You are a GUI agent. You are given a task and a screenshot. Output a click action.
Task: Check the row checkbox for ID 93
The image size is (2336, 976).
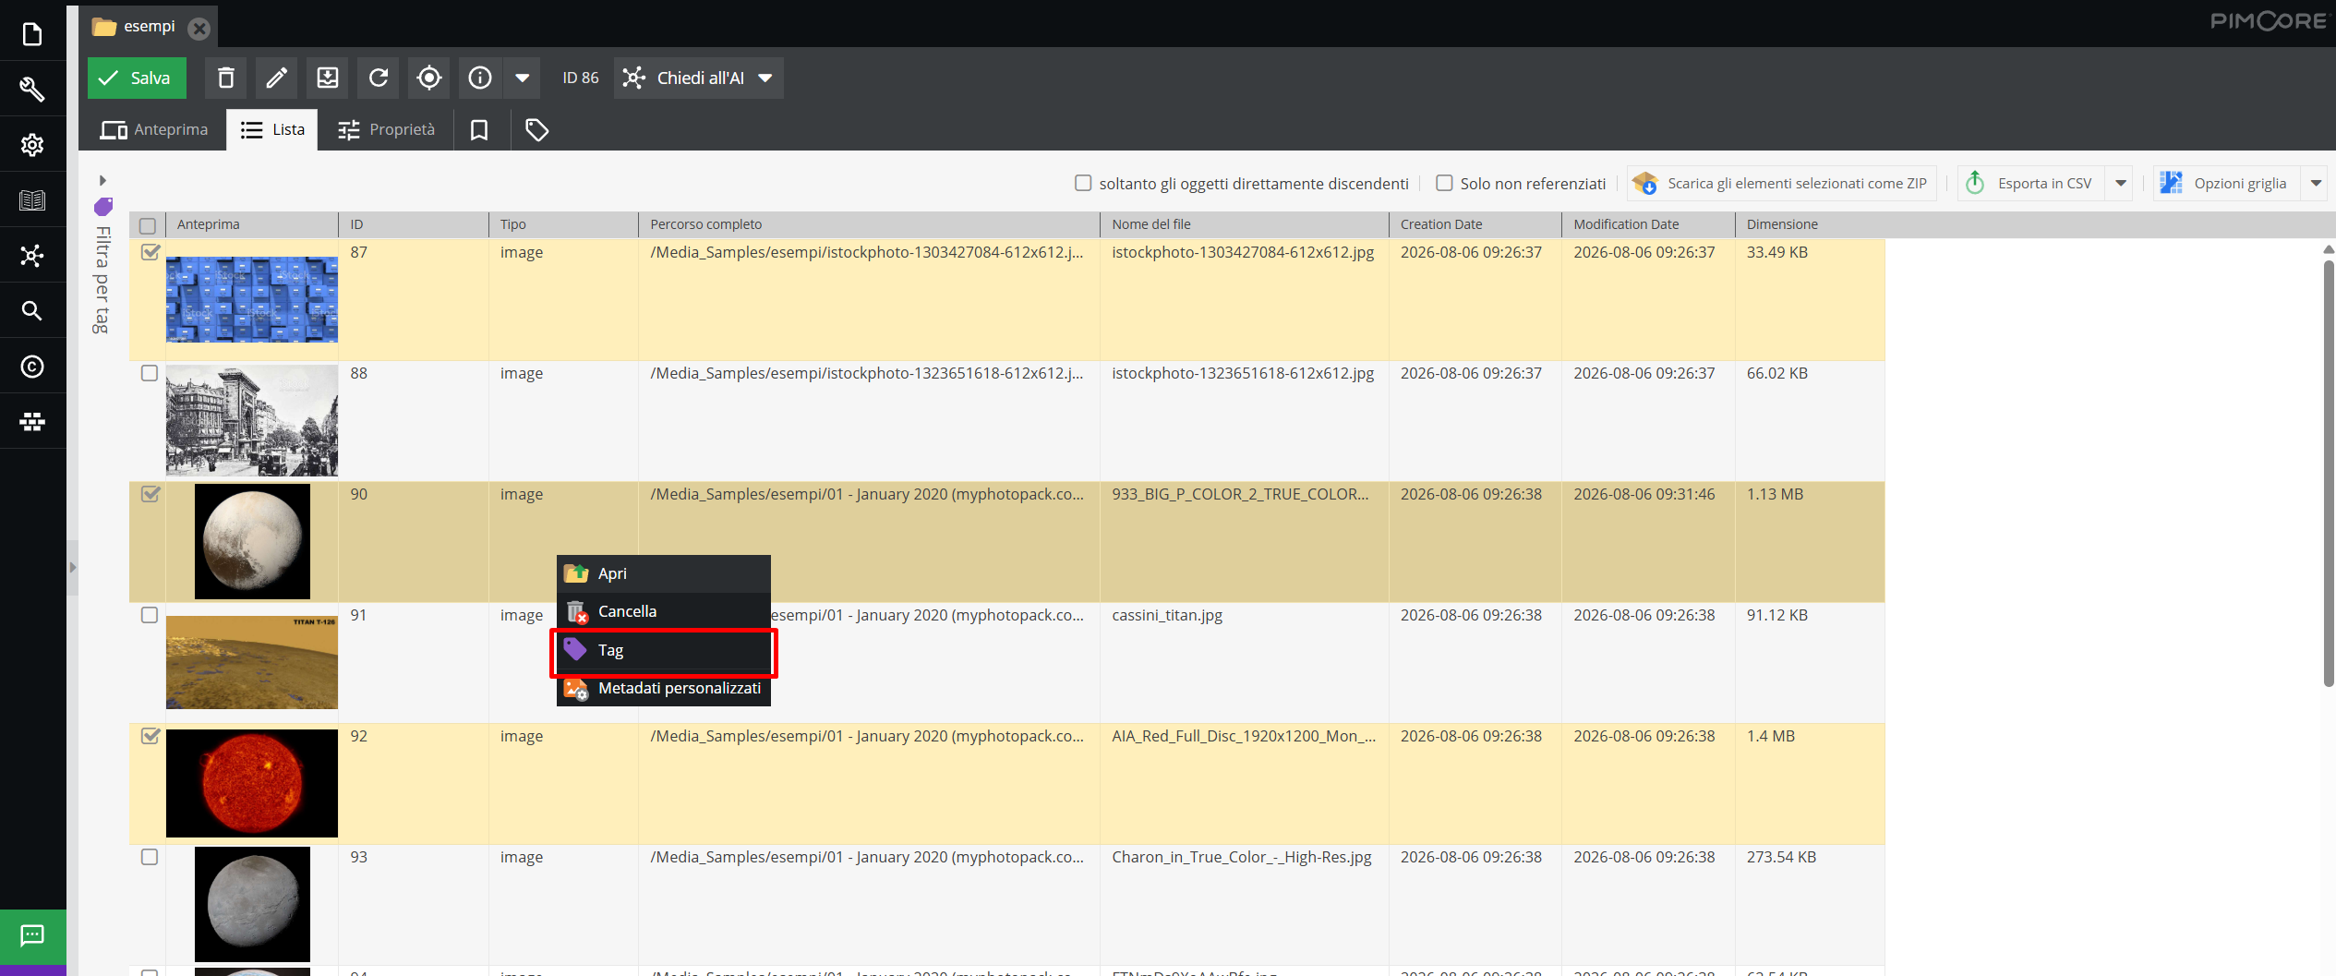pos(150,857)
